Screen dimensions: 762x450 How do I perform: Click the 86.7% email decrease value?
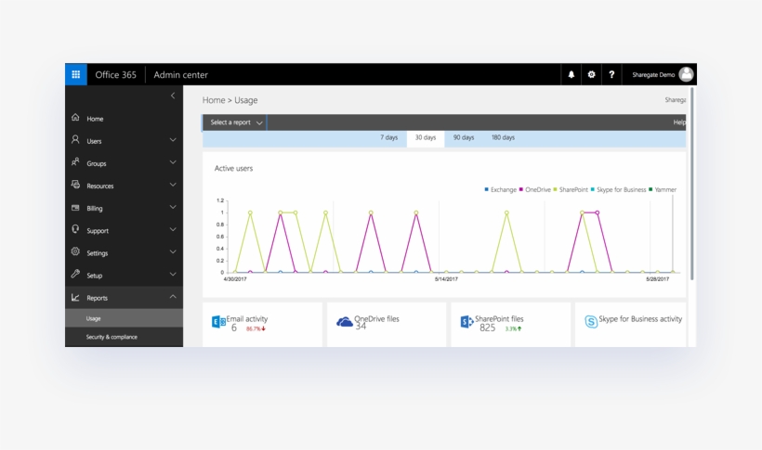coord(256,329)
